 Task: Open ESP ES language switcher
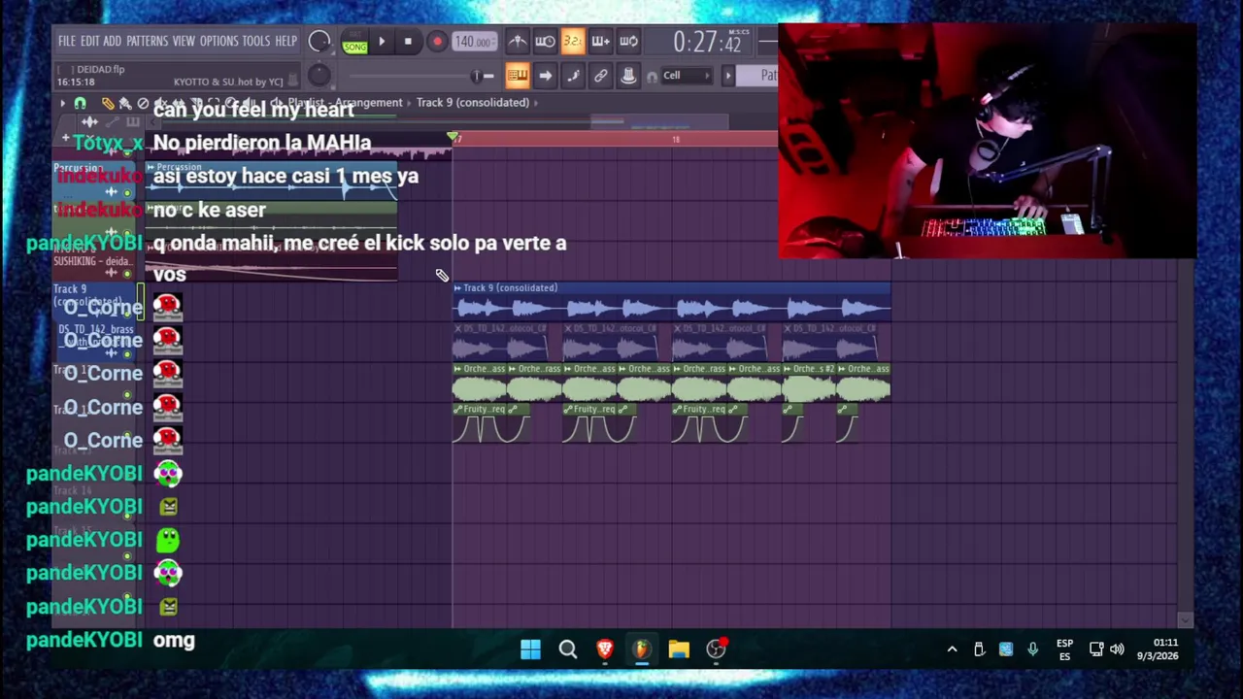(1065, 649)
